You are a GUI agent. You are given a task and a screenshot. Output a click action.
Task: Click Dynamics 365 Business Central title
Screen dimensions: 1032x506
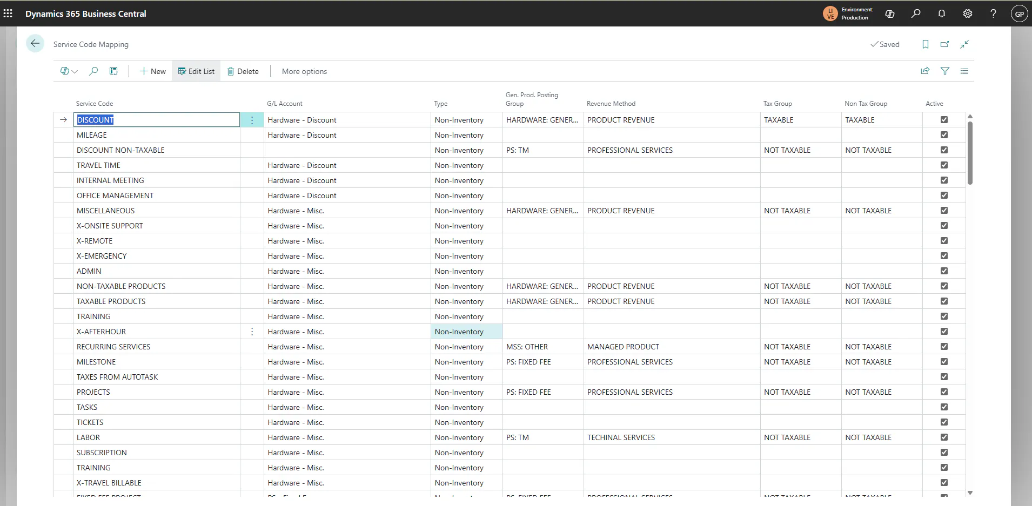[86, 14]
